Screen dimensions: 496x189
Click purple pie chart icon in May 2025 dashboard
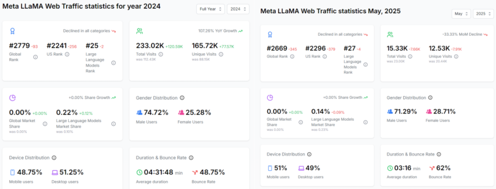click(270, 98)
